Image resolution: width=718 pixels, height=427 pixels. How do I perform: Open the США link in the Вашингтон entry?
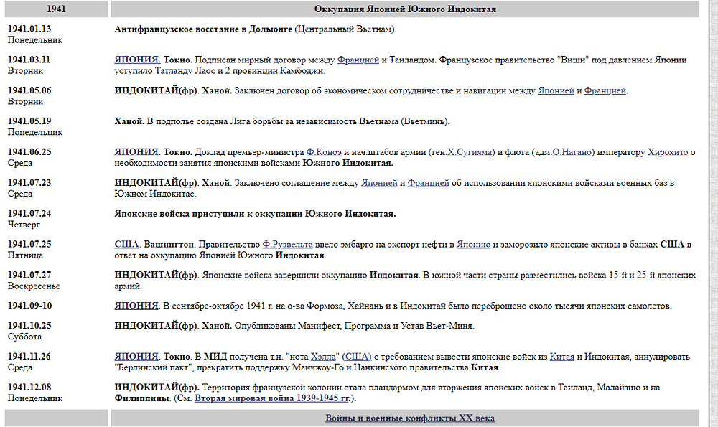click(x=127, y=245)
